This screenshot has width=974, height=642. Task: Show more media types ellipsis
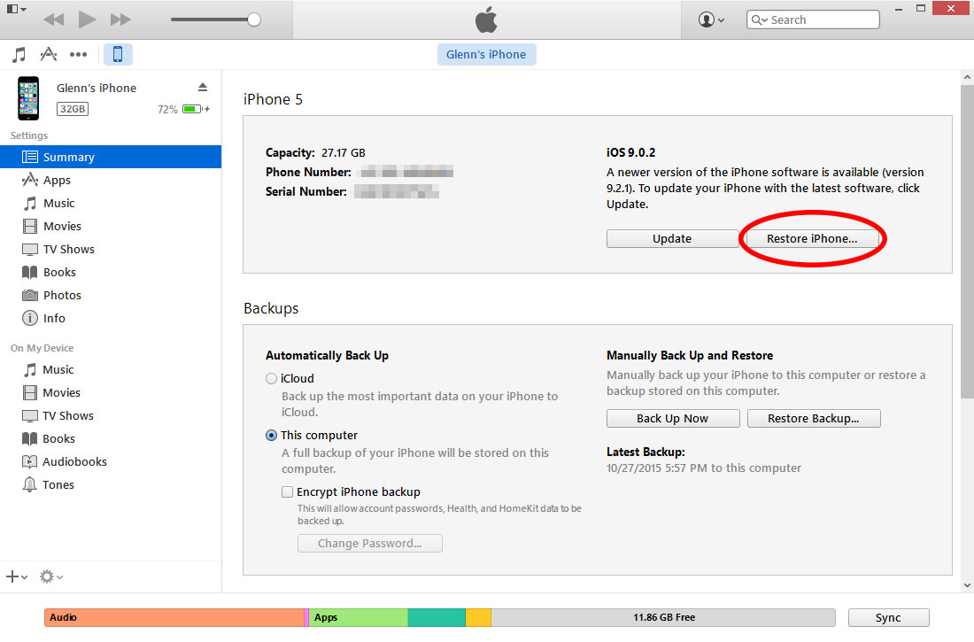78,55
